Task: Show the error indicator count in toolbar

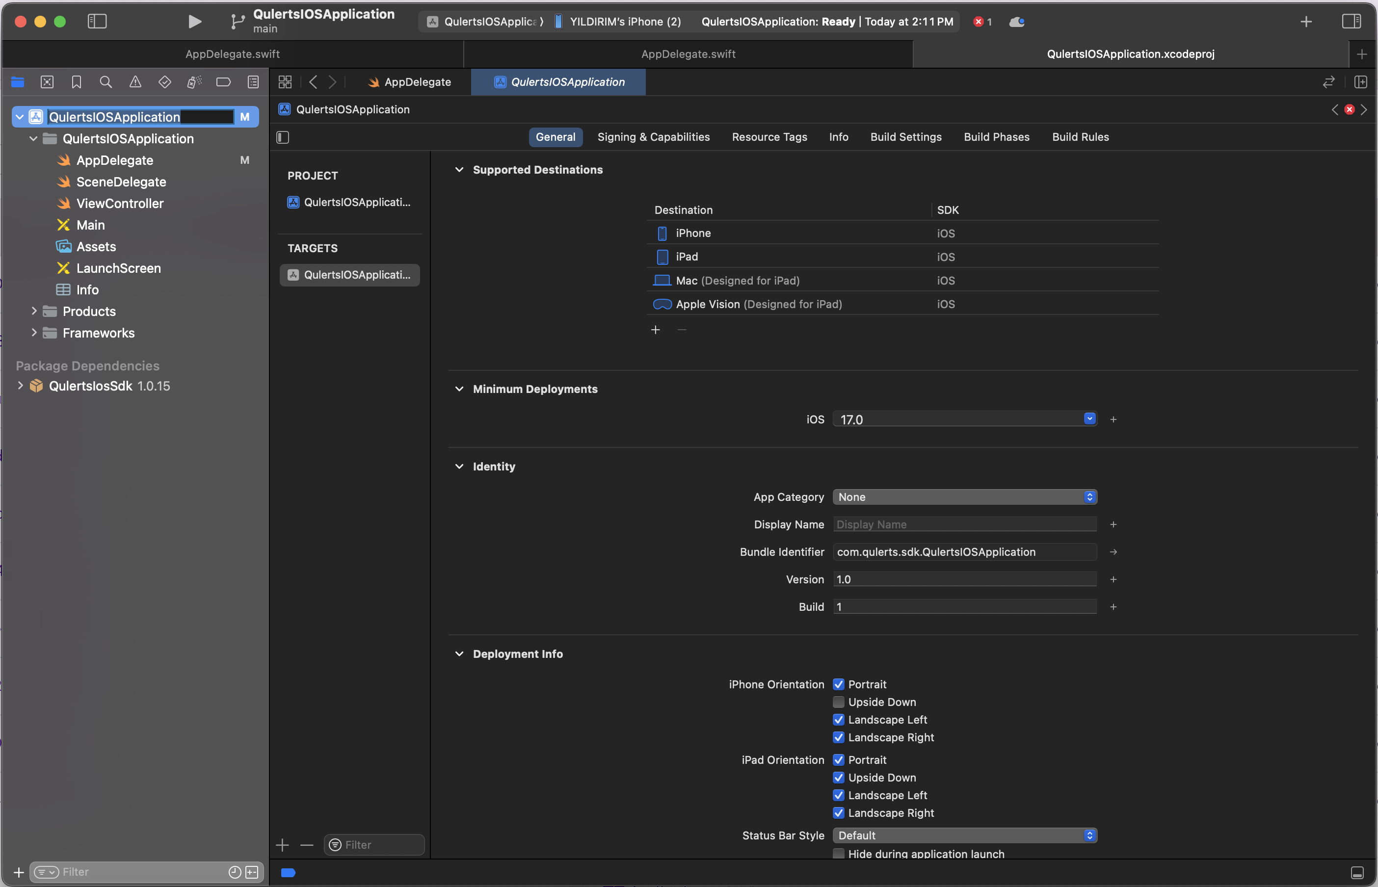Action: (983, 22)
